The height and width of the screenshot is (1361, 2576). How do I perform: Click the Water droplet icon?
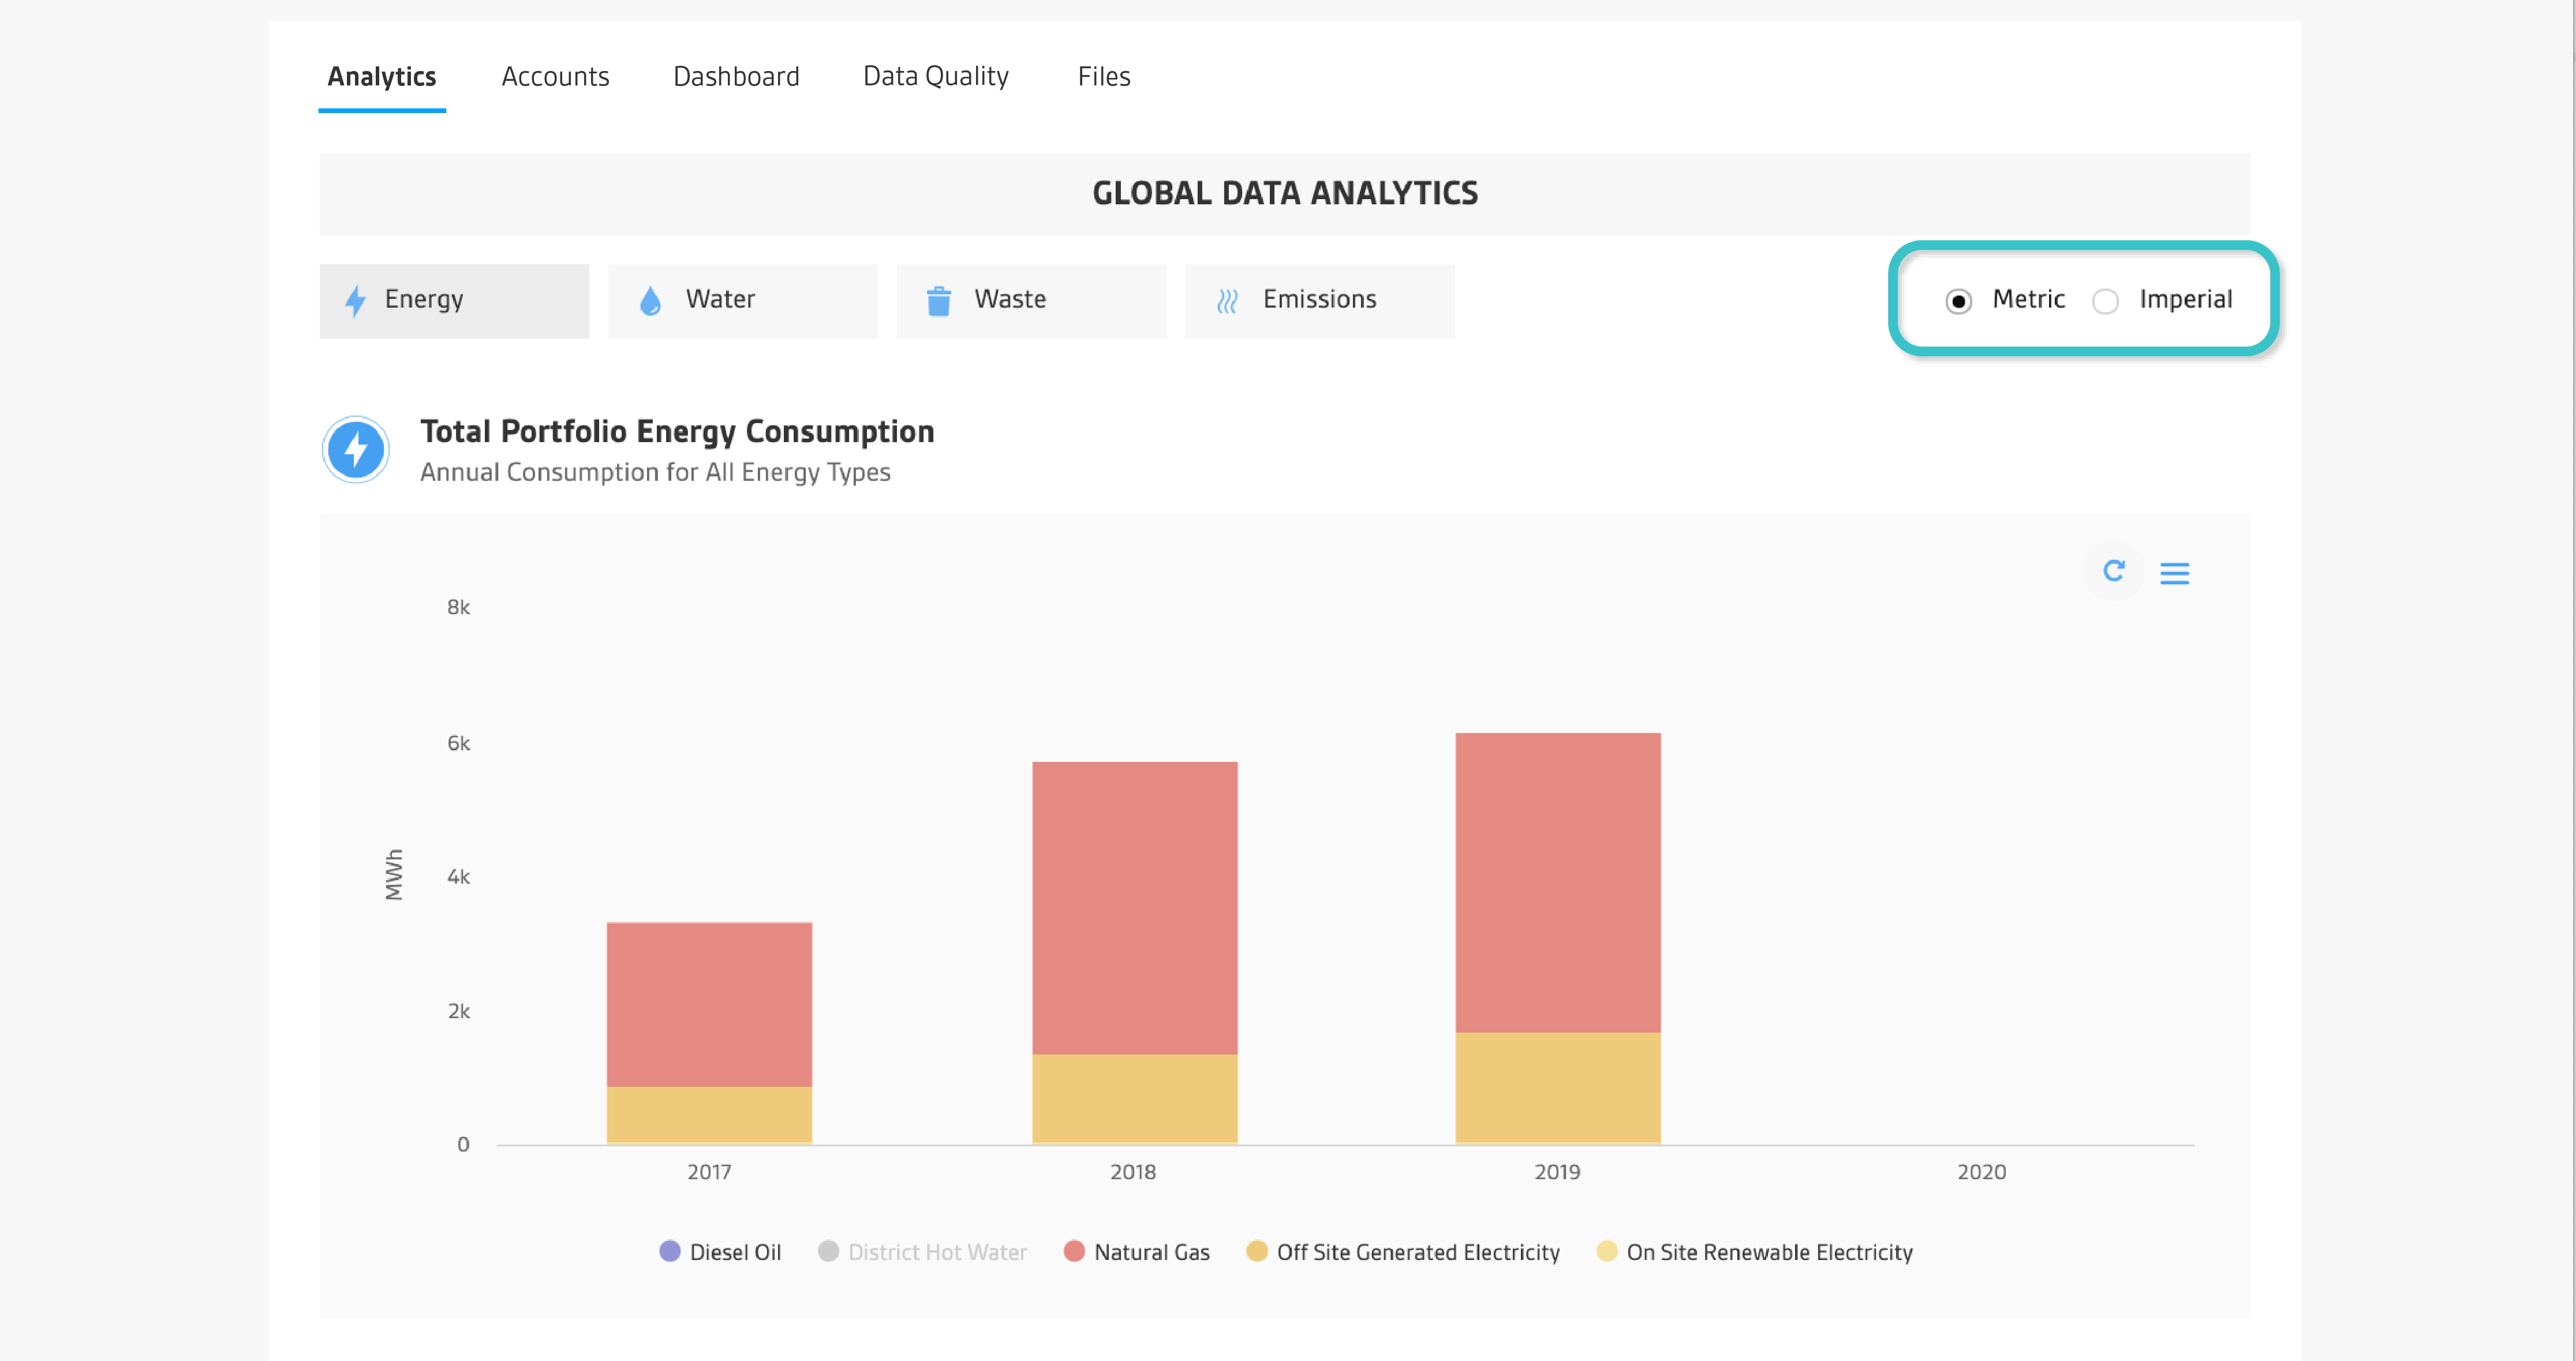point(650,300)
